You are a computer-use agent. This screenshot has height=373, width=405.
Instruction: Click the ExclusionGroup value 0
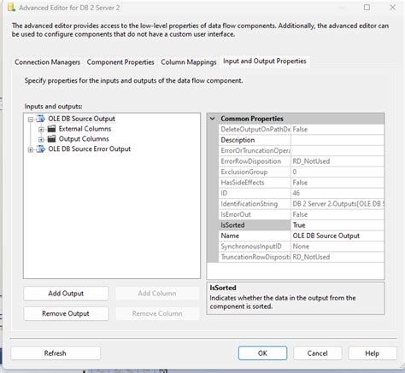[x=337, y=172]
